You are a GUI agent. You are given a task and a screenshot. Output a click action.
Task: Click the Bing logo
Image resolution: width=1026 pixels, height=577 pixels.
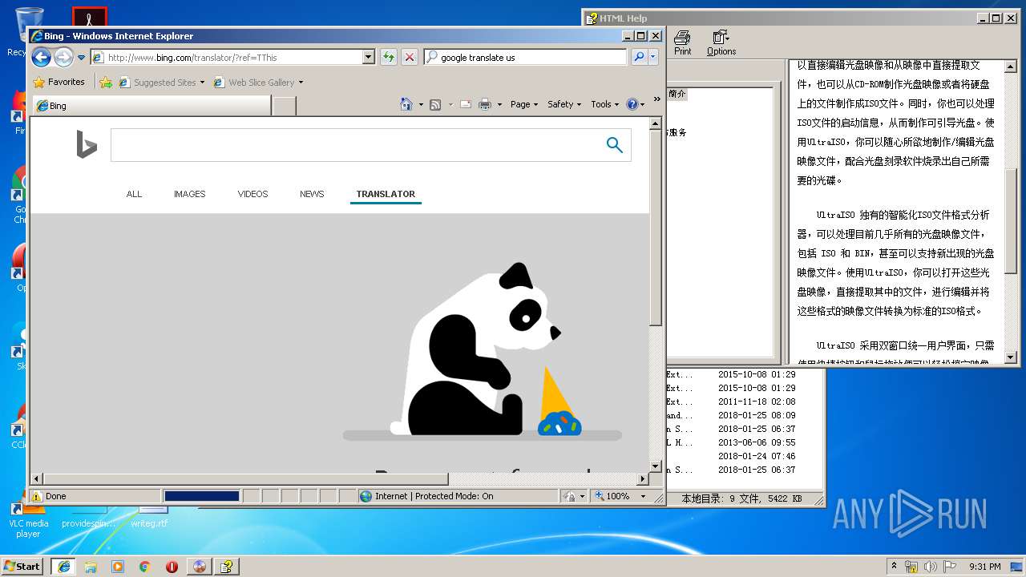point(87,145)
